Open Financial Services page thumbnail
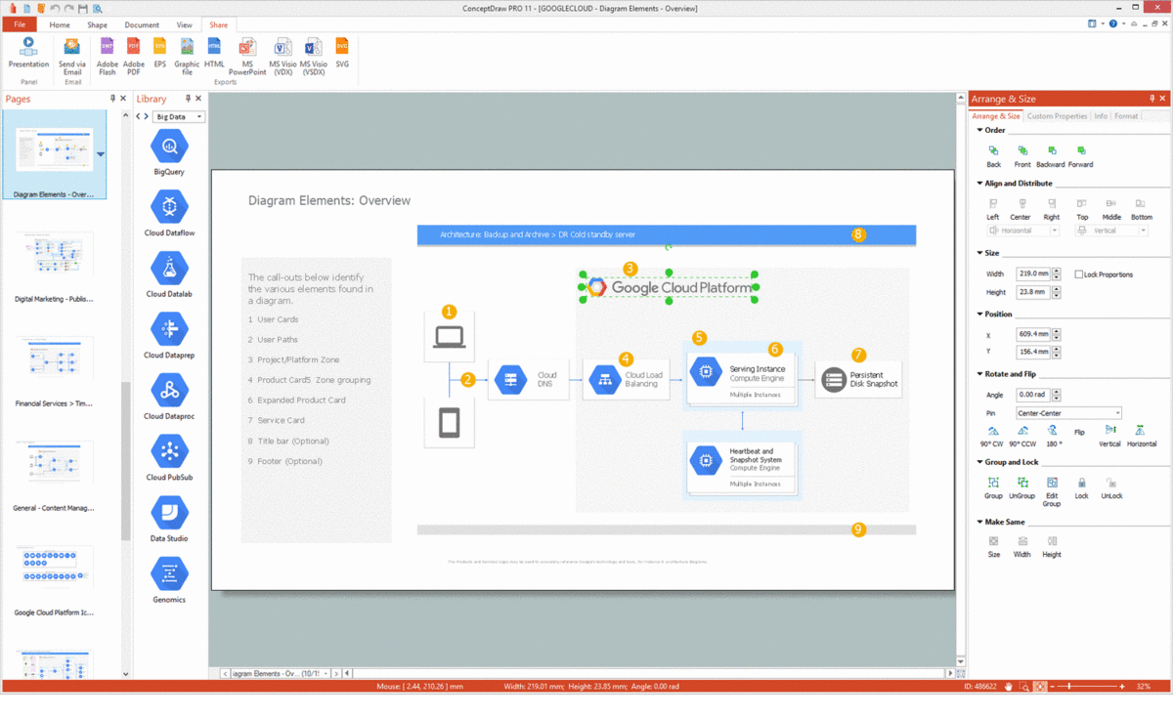1173x718 pixels. (54, 371)
